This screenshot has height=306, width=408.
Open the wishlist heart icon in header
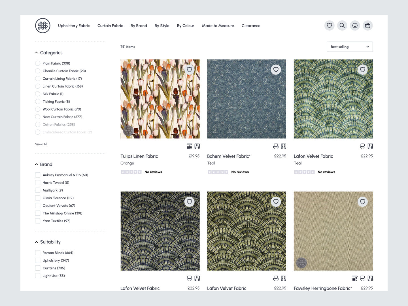click(329, 25)
